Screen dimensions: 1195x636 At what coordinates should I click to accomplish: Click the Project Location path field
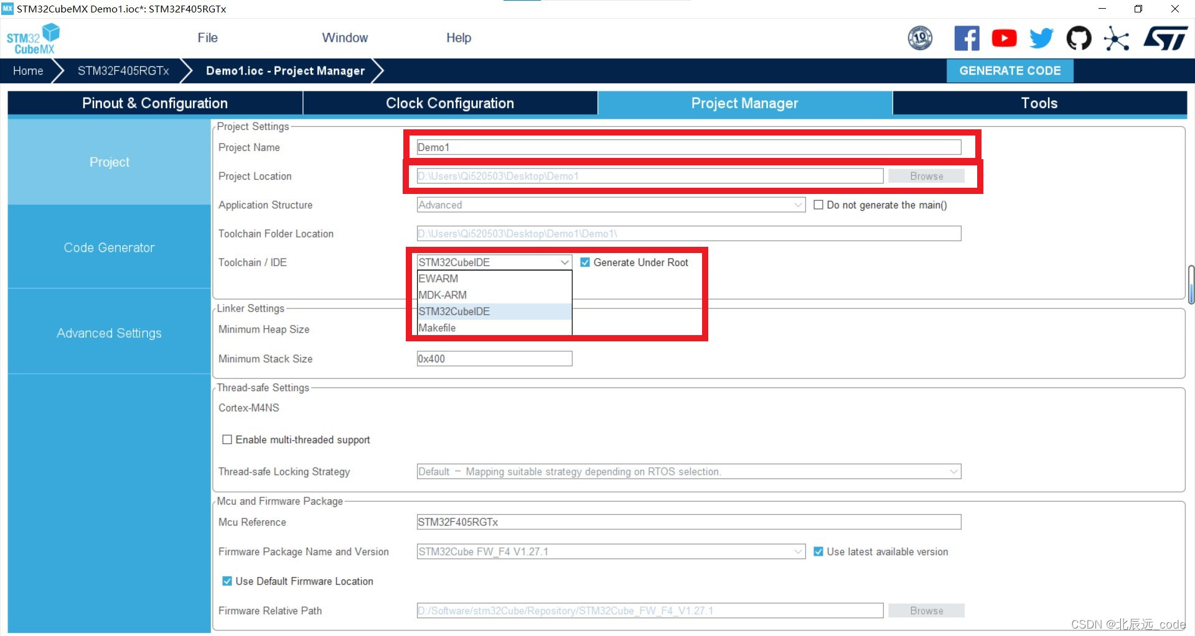click(650, 177)
